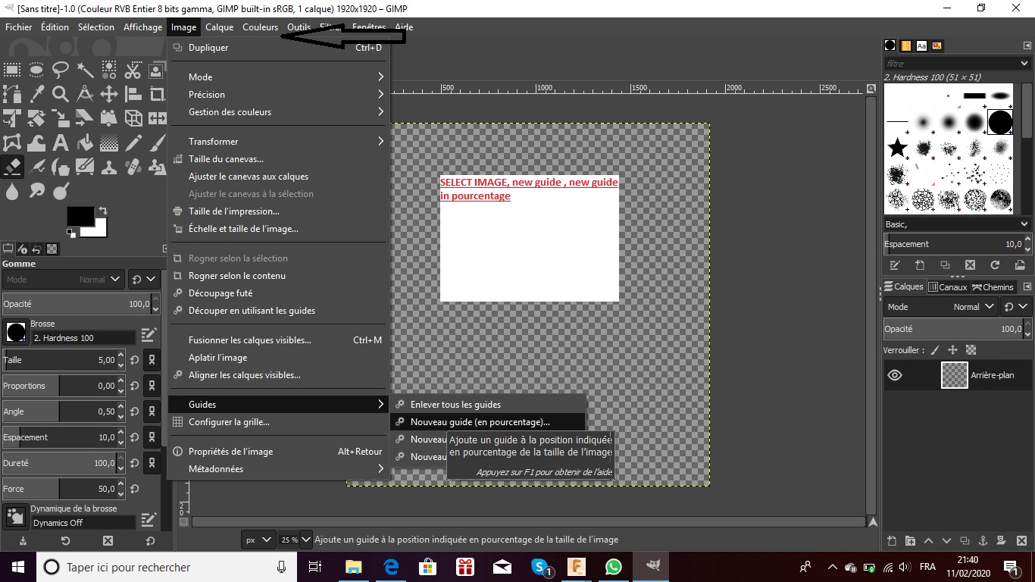Anchor the floating layer
This screenshot has height=582, width=1035.
coord(983,541)
